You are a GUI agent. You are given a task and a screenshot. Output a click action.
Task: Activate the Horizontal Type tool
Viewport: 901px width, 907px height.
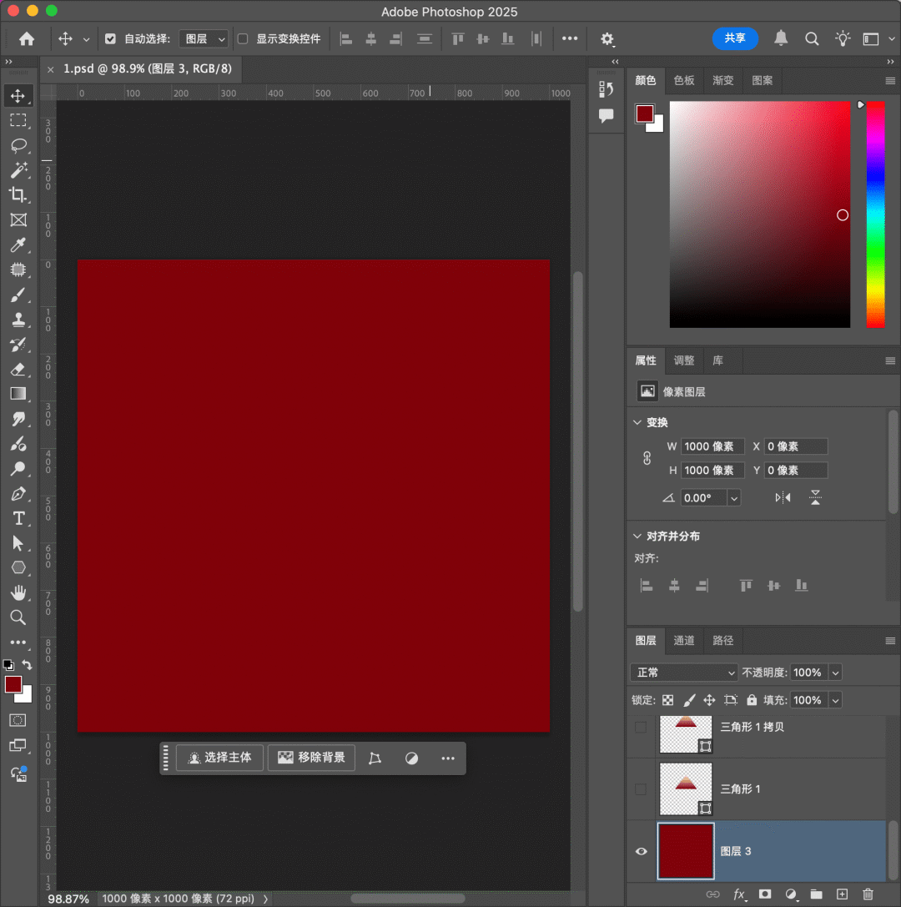point(18,518)
